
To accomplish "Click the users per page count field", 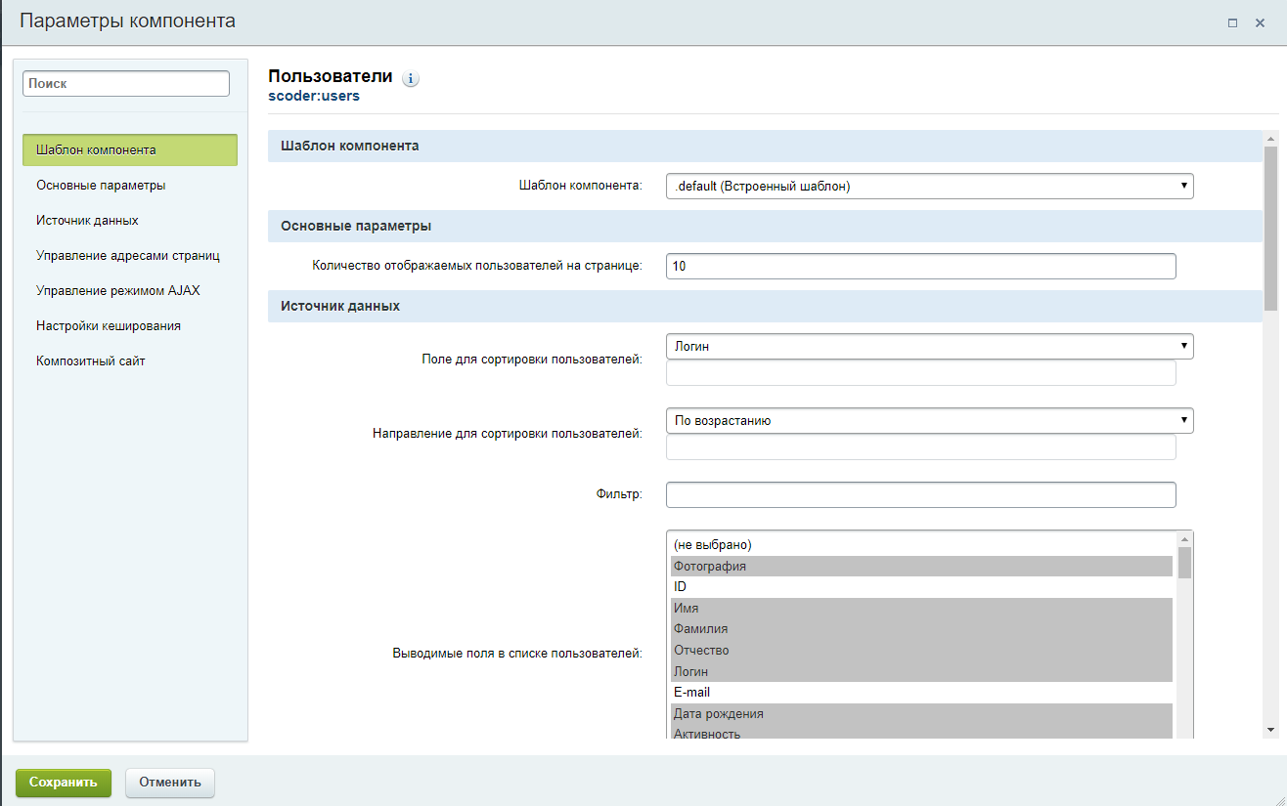I will pyautogui.click(x=920, y=266).
